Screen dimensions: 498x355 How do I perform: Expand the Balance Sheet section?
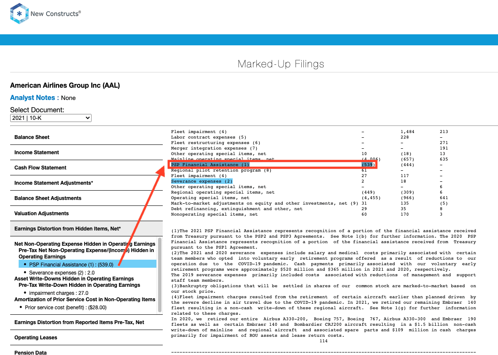[x=86, y=137]
